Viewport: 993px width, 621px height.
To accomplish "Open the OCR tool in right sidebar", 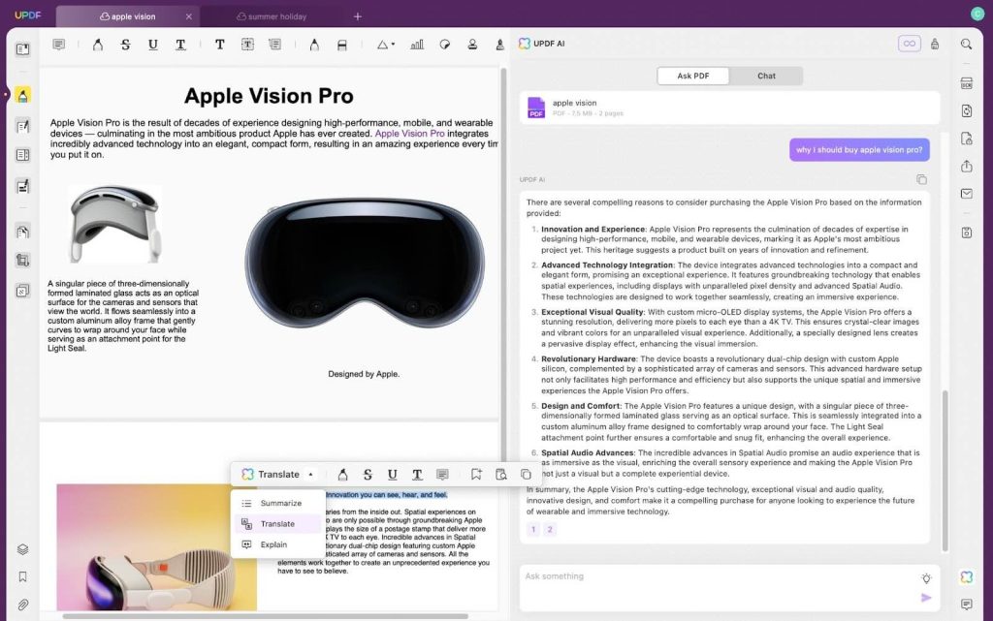I will [x=966, y=83].
